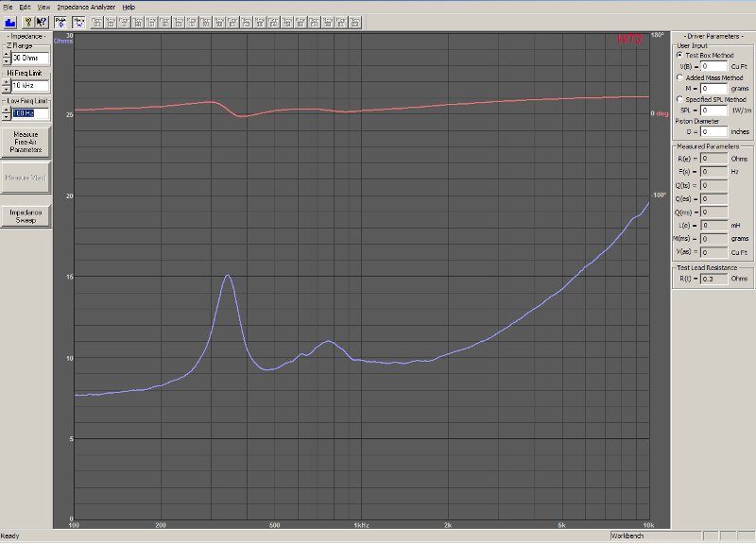Select memory slot 07 toolbar icon

179,22
